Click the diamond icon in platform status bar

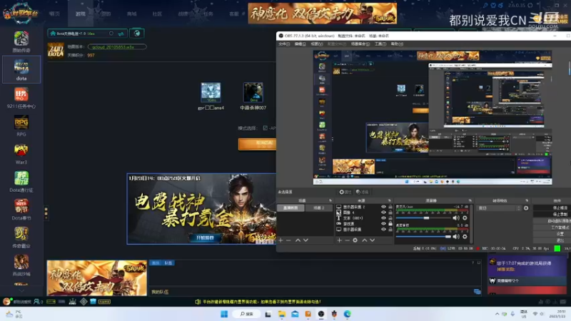pyautogui.click(x=84, y=302)
